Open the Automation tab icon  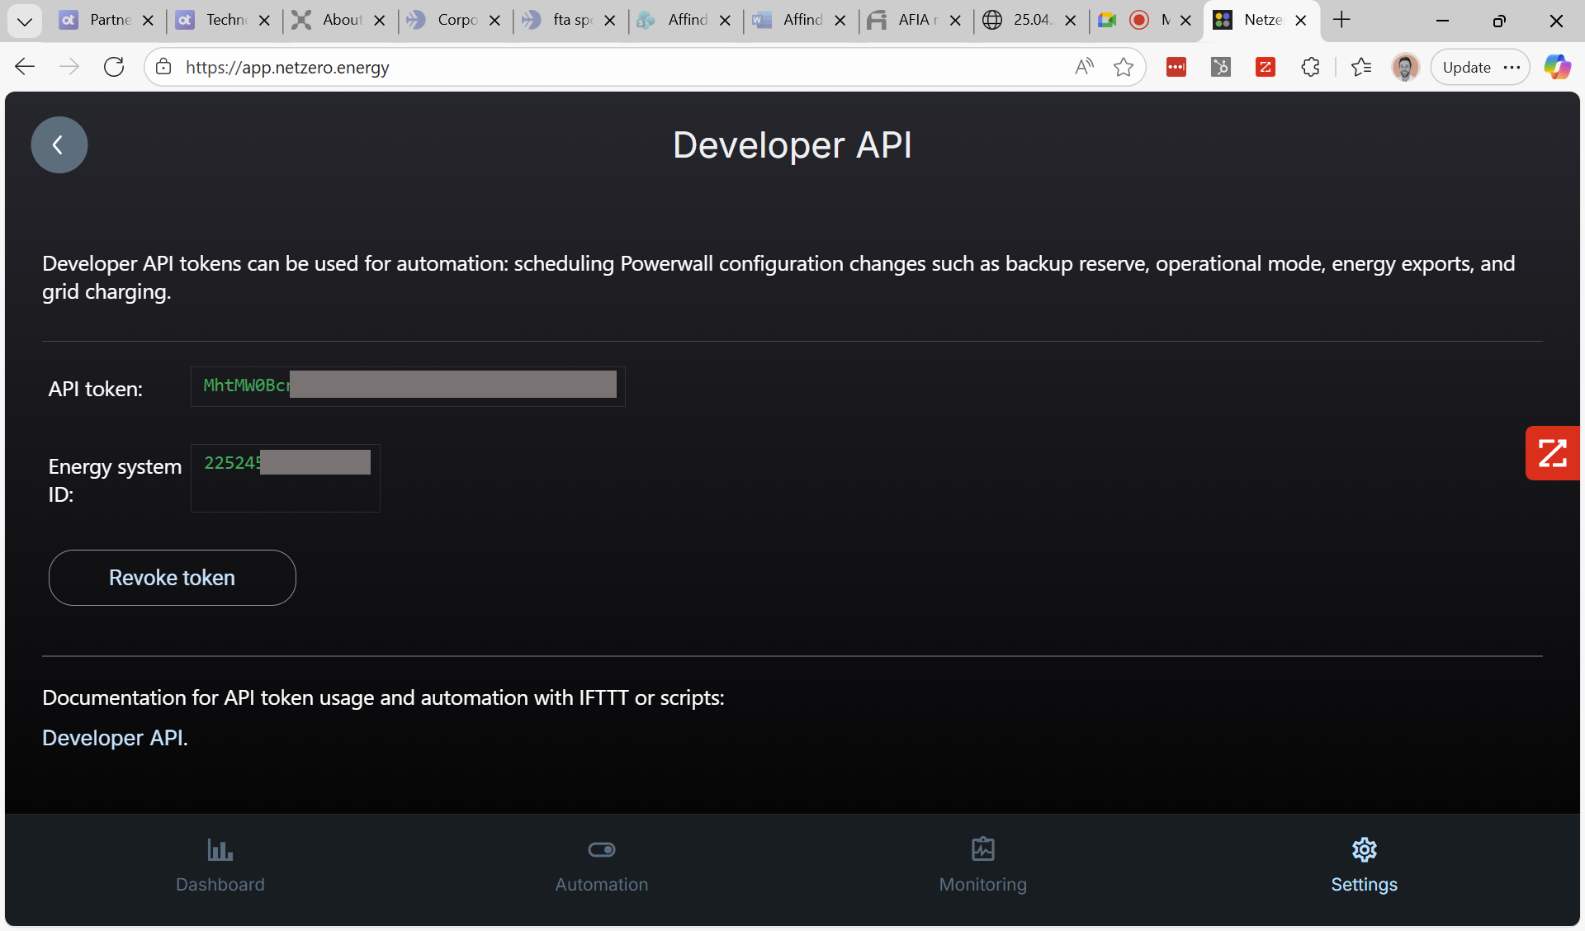(601, 849)
